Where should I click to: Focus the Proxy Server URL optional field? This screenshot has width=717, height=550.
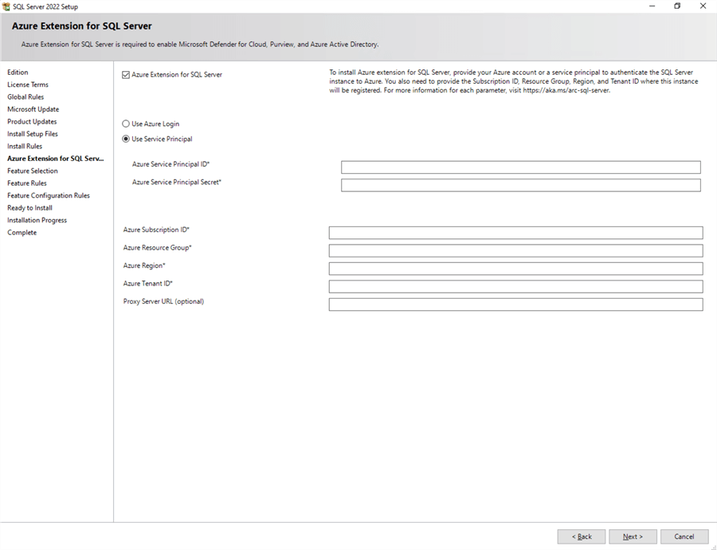point(515,304)
